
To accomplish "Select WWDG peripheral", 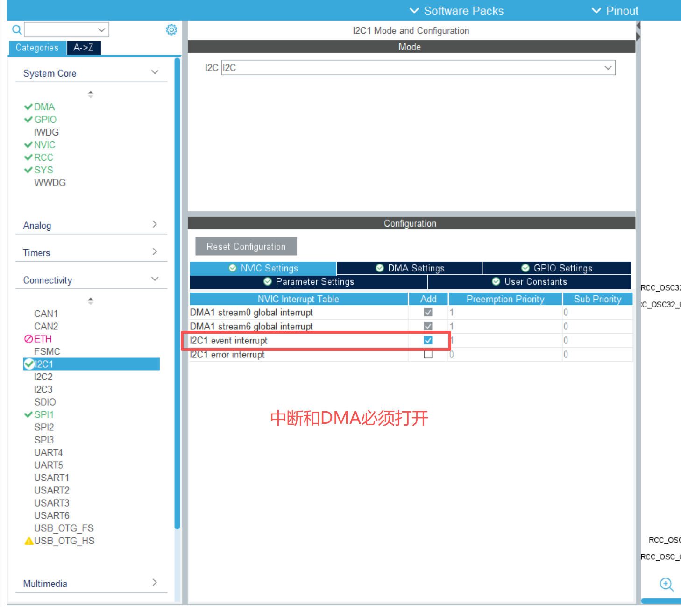I will 50,183.
